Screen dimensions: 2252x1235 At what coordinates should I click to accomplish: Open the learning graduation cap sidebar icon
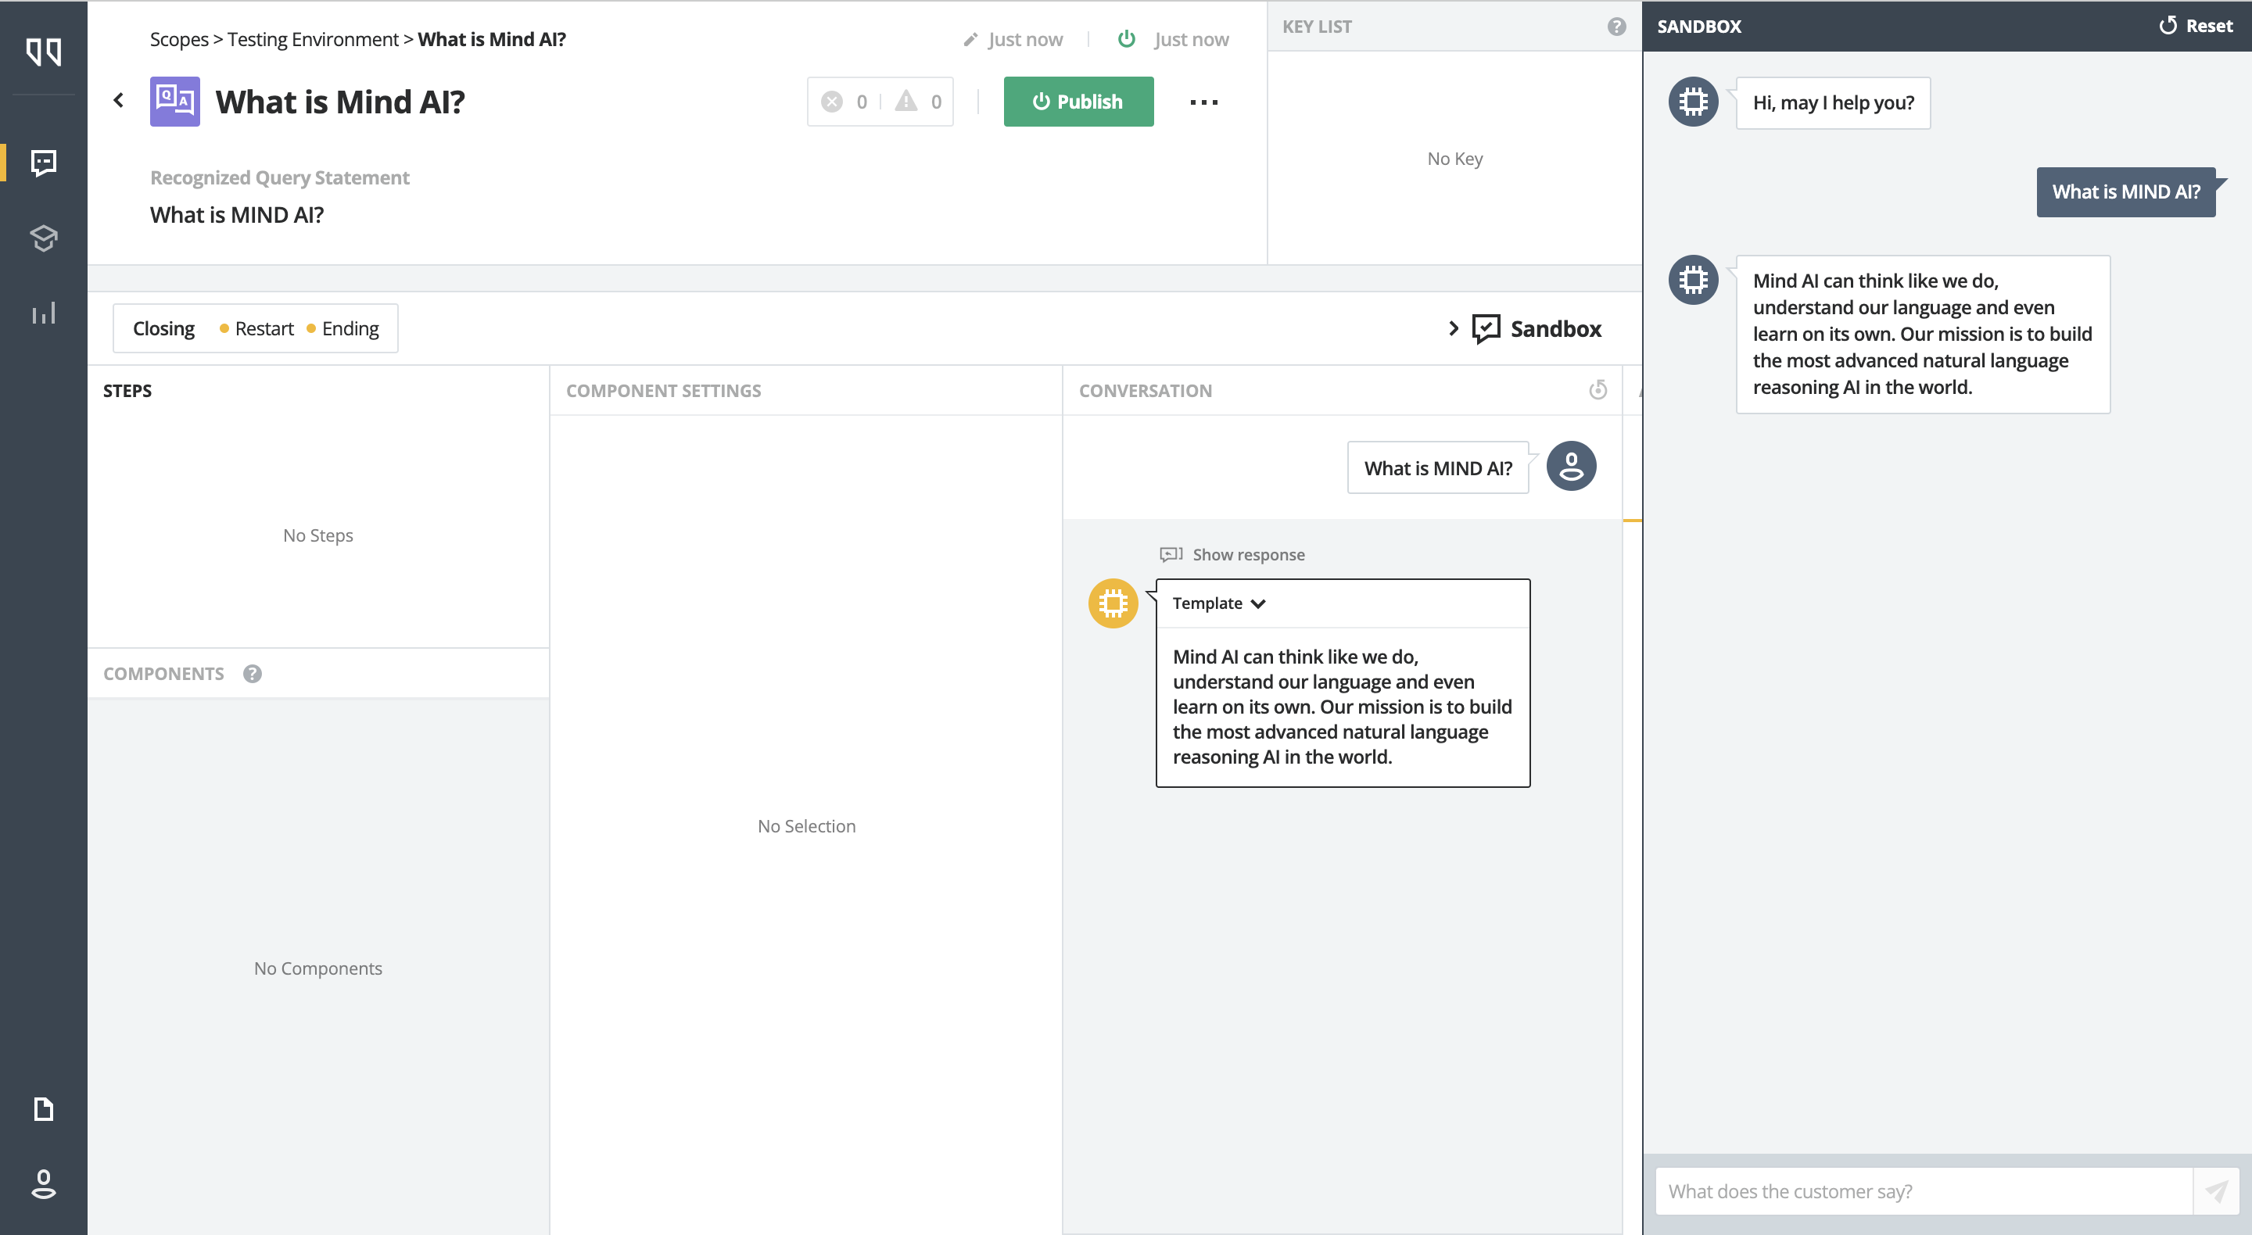(44, 237)
